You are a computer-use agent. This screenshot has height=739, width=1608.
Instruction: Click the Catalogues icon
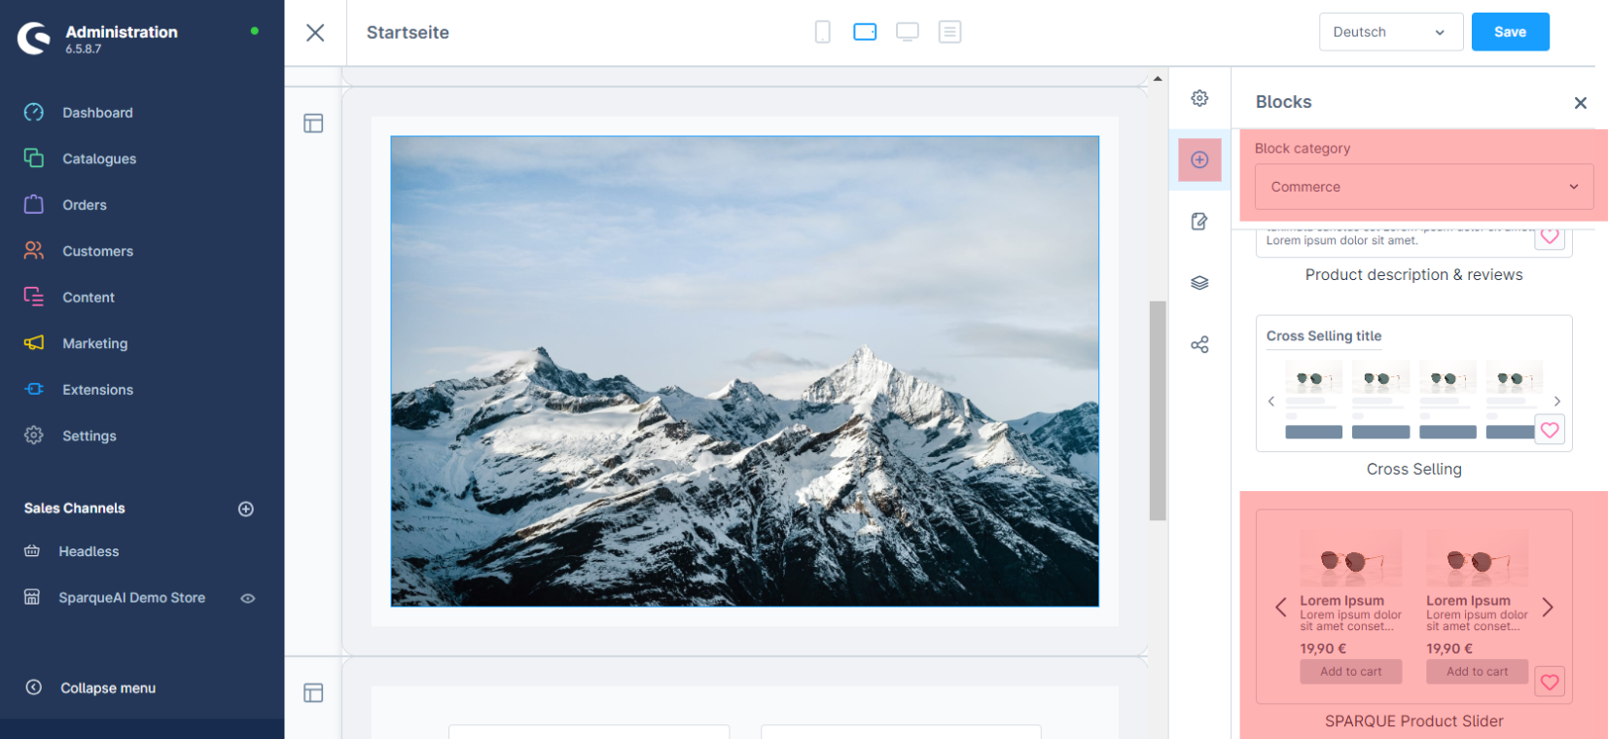click(34, 158)
